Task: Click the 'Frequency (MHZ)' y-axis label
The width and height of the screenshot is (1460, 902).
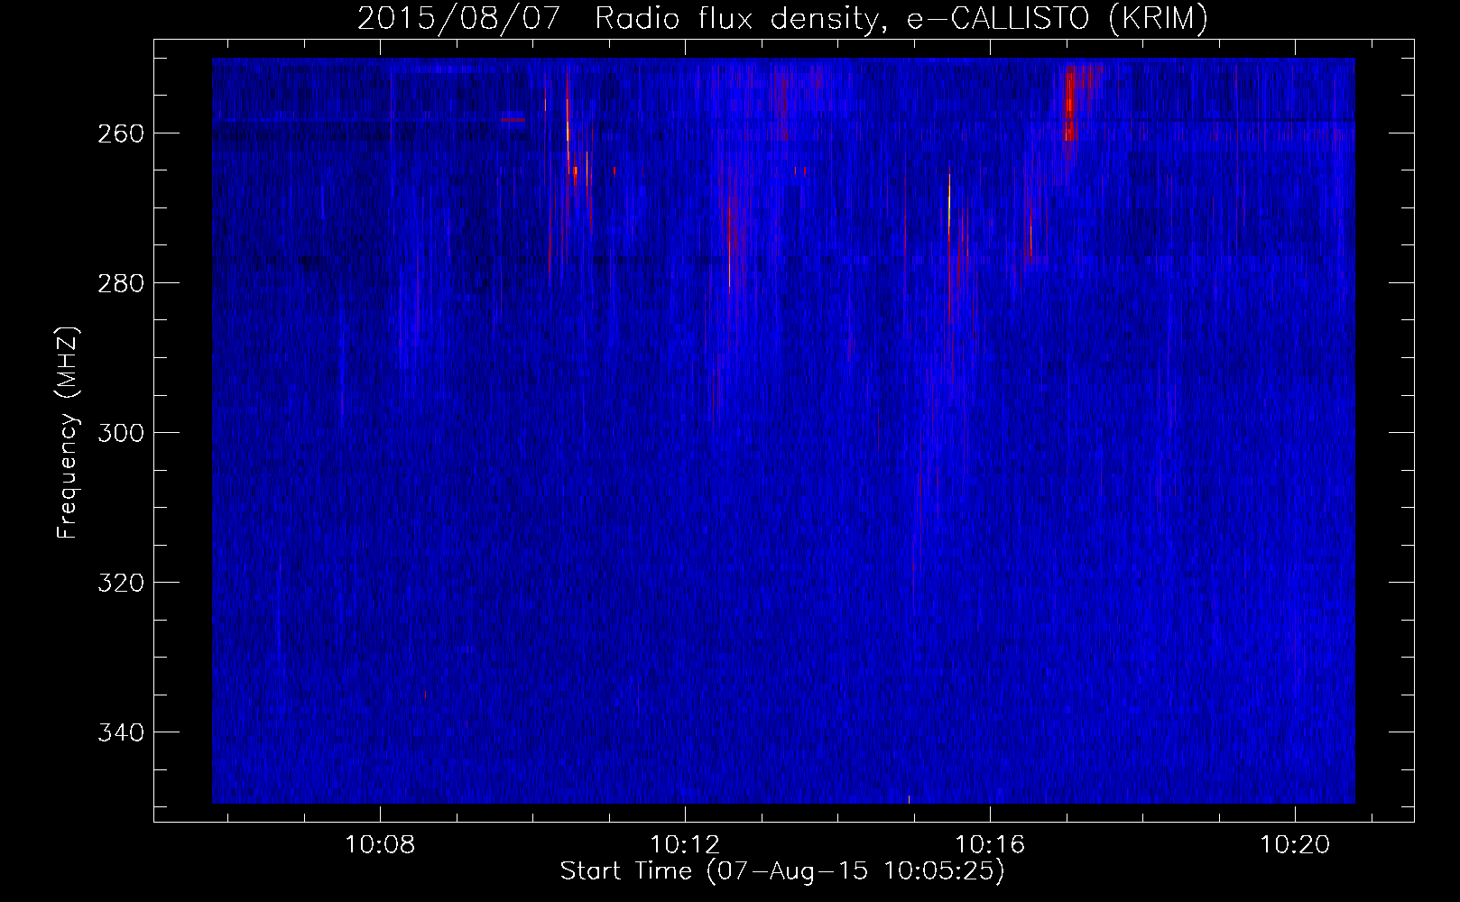Action: (x=68, y=432)
